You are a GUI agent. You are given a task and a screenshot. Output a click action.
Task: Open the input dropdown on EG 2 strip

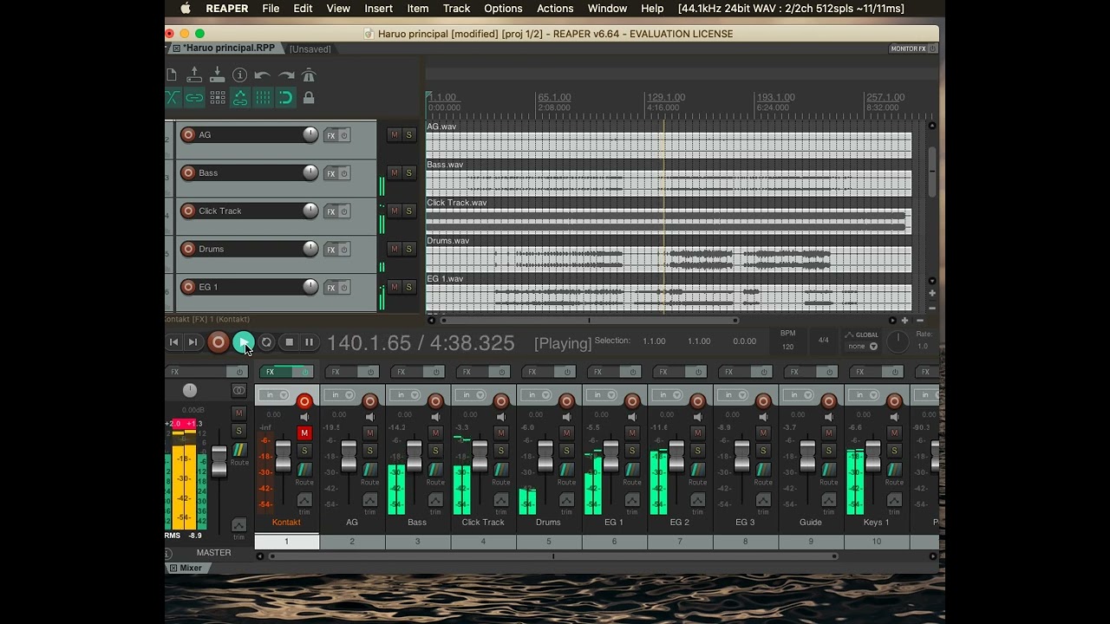pos(667,395)
